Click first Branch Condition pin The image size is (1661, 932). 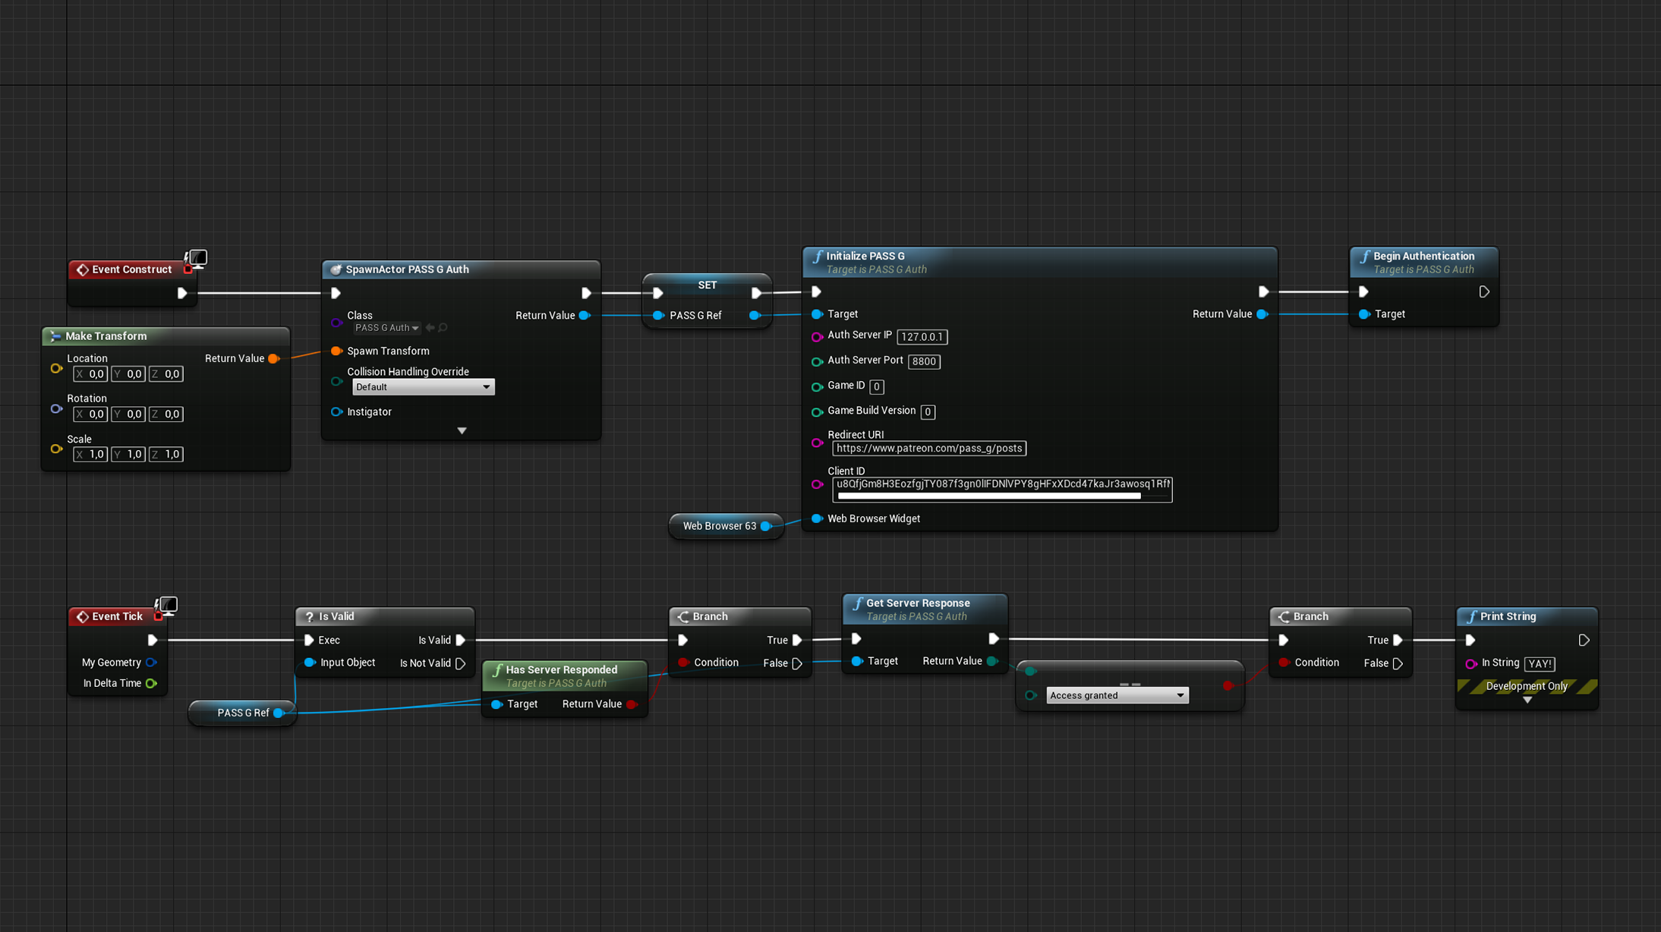pyautogui.click(x=682, y=663)
